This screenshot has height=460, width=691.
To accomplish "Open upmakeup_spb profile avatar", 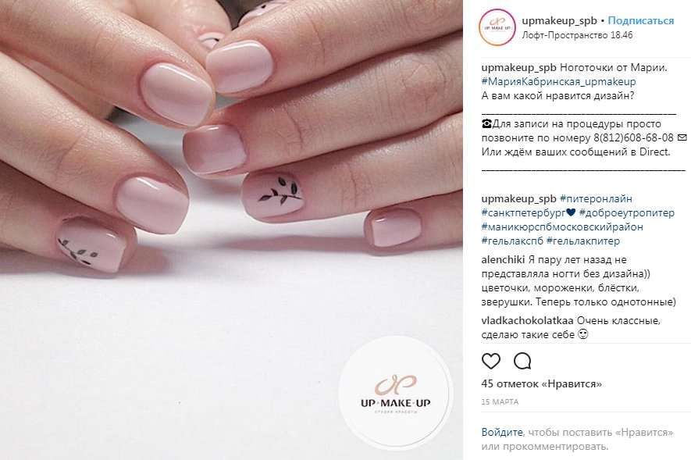I will [497, 27].
